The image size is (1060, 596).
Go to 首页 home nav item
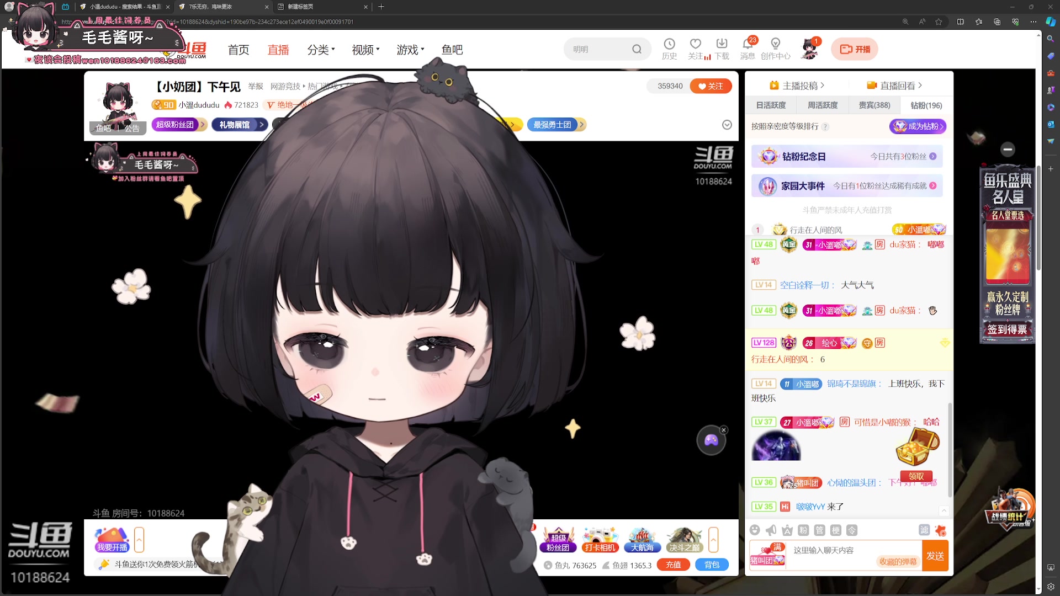click(239, 50)
